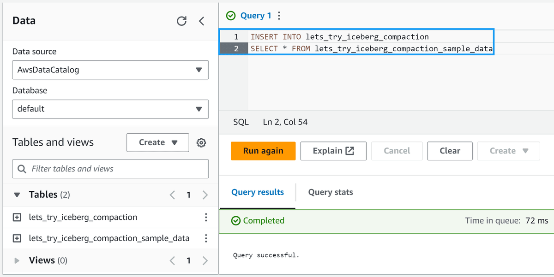Open the Query 1 tab menu
The width and height of the screenshot is (554, 277).
point(279,15)
